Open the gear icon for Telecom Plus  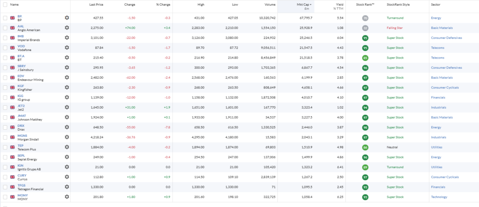coord(67,147)
